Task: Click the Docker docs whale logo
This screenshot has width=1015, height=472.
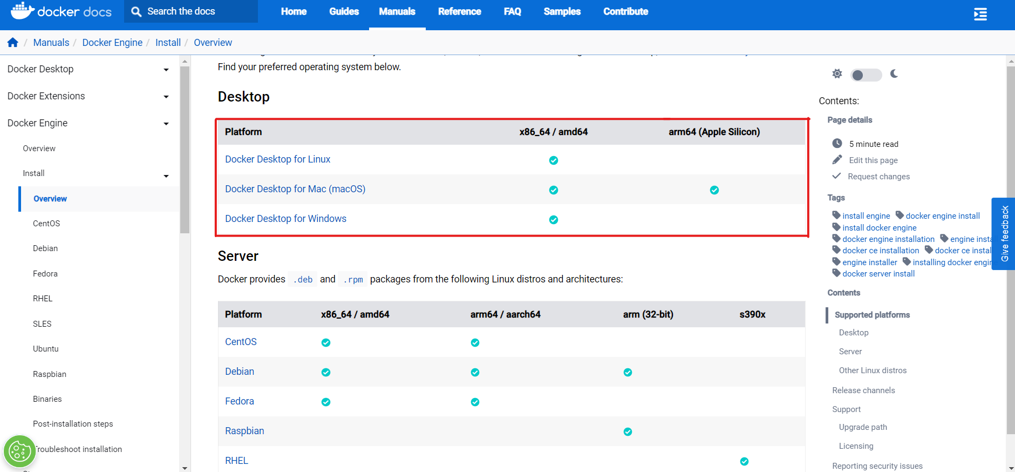Action: click(x=61, y=11)
